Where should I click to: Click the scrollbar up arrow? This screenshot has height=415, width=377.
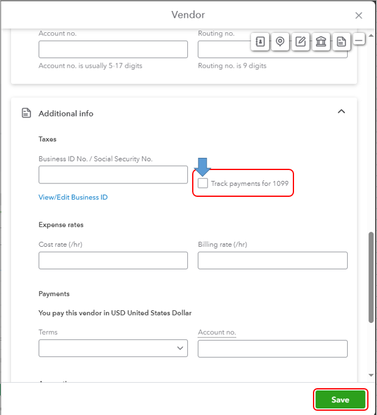click(x=371, y=36)
